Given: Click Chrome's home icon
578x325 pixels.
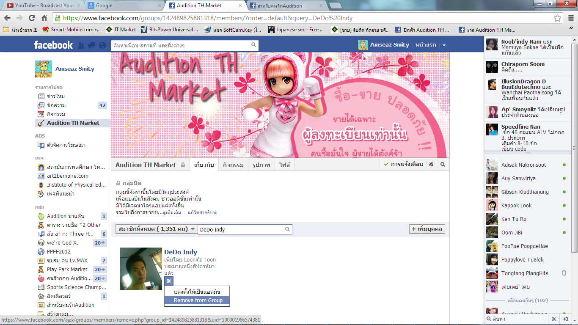Looking at the screenshot, I should coord(44,18).
